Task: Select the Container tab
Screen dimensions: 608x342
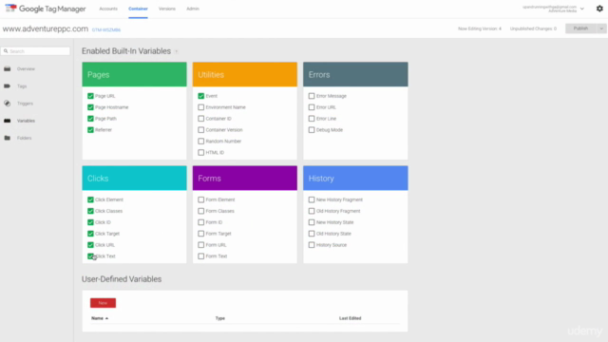Action: (138, 9)
